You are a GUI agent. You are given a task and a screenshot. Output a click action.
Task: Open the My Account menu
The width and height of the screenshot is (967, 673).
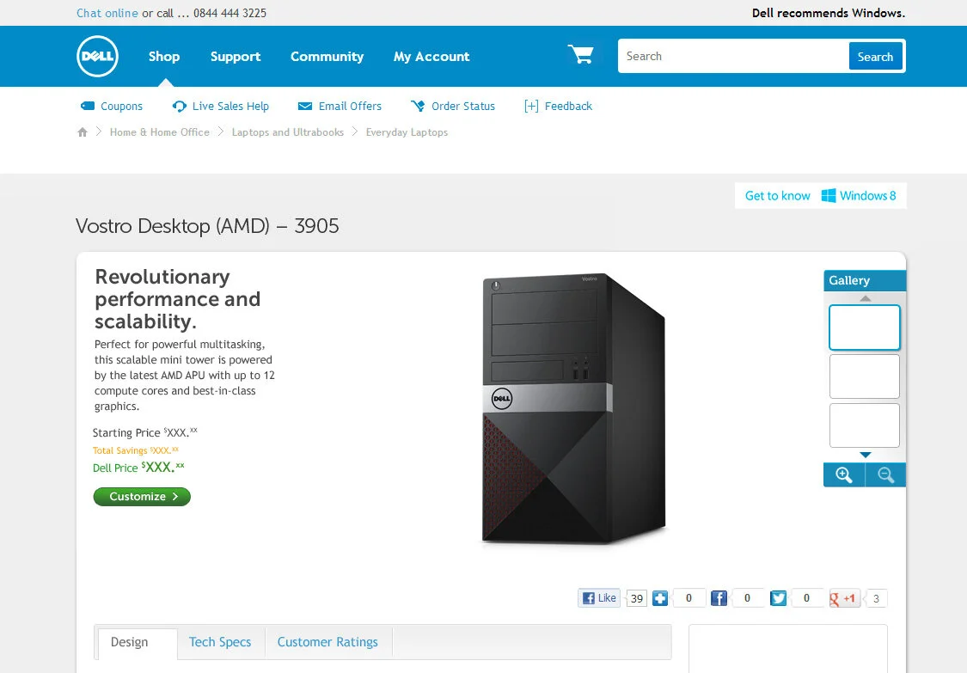(x=431, y=56)
